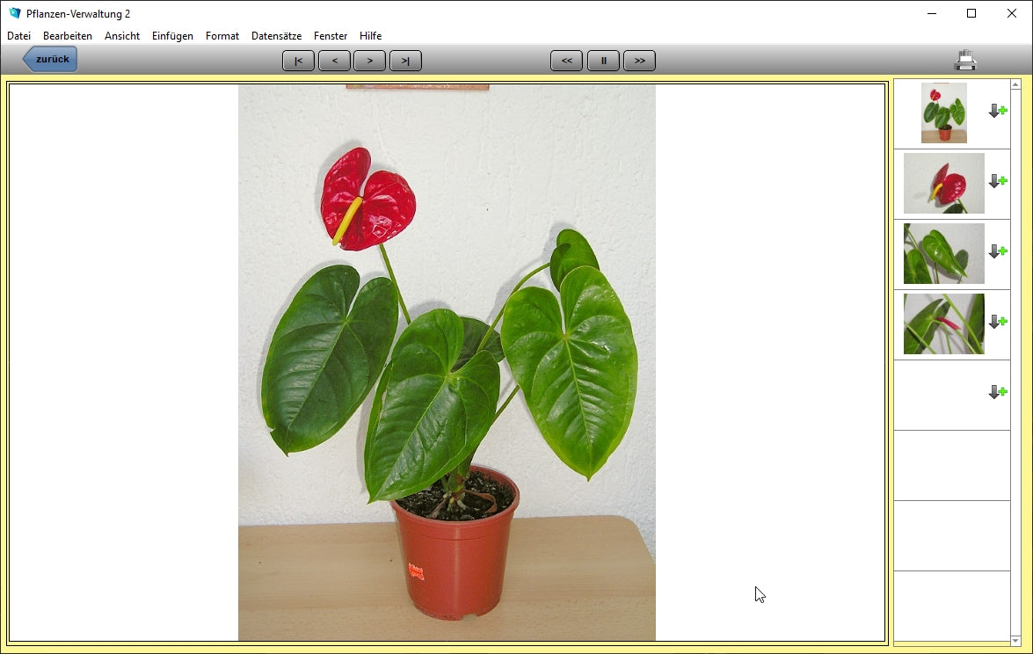
Task: Step slideshow forward with >> button
Action: (x=639, y=61)
